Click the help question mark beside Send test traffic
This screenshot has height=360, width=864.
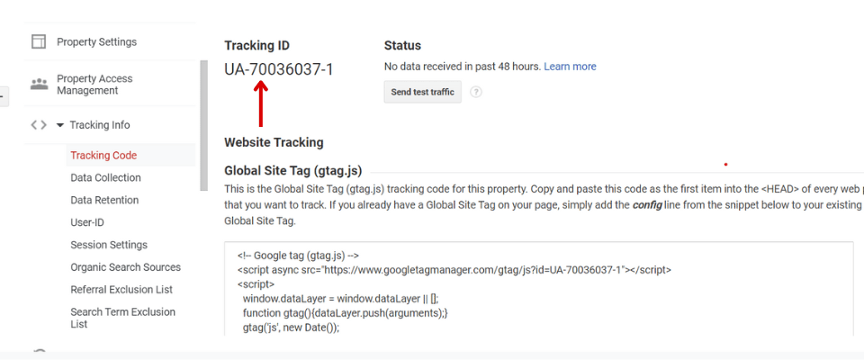(476, 92)
